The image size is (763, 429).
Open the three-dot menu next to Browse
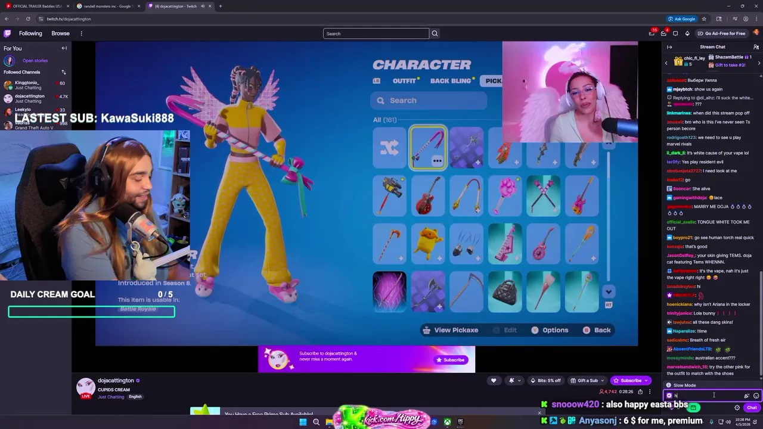pos(81,33)
